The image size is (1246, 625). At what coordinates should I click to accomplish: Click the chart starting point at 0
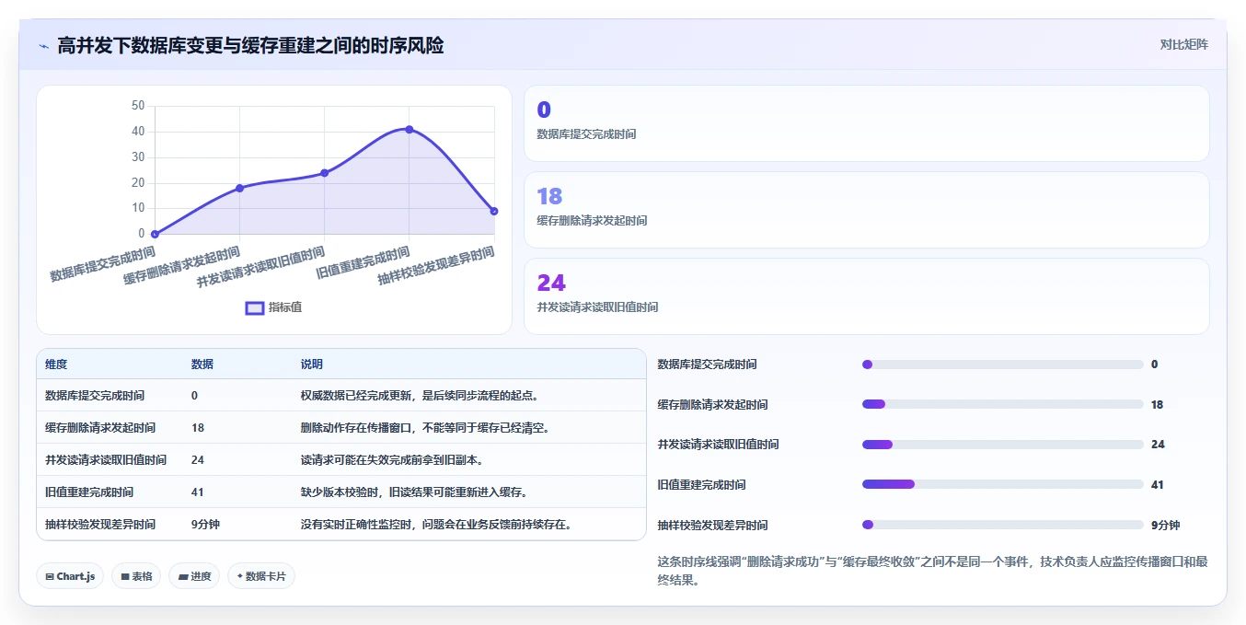pyautogui.click(x=155, y=234)
